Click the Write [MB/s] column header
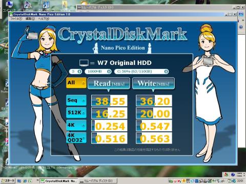The width and height of the screenshot is (246, 184). pos(153,83)
